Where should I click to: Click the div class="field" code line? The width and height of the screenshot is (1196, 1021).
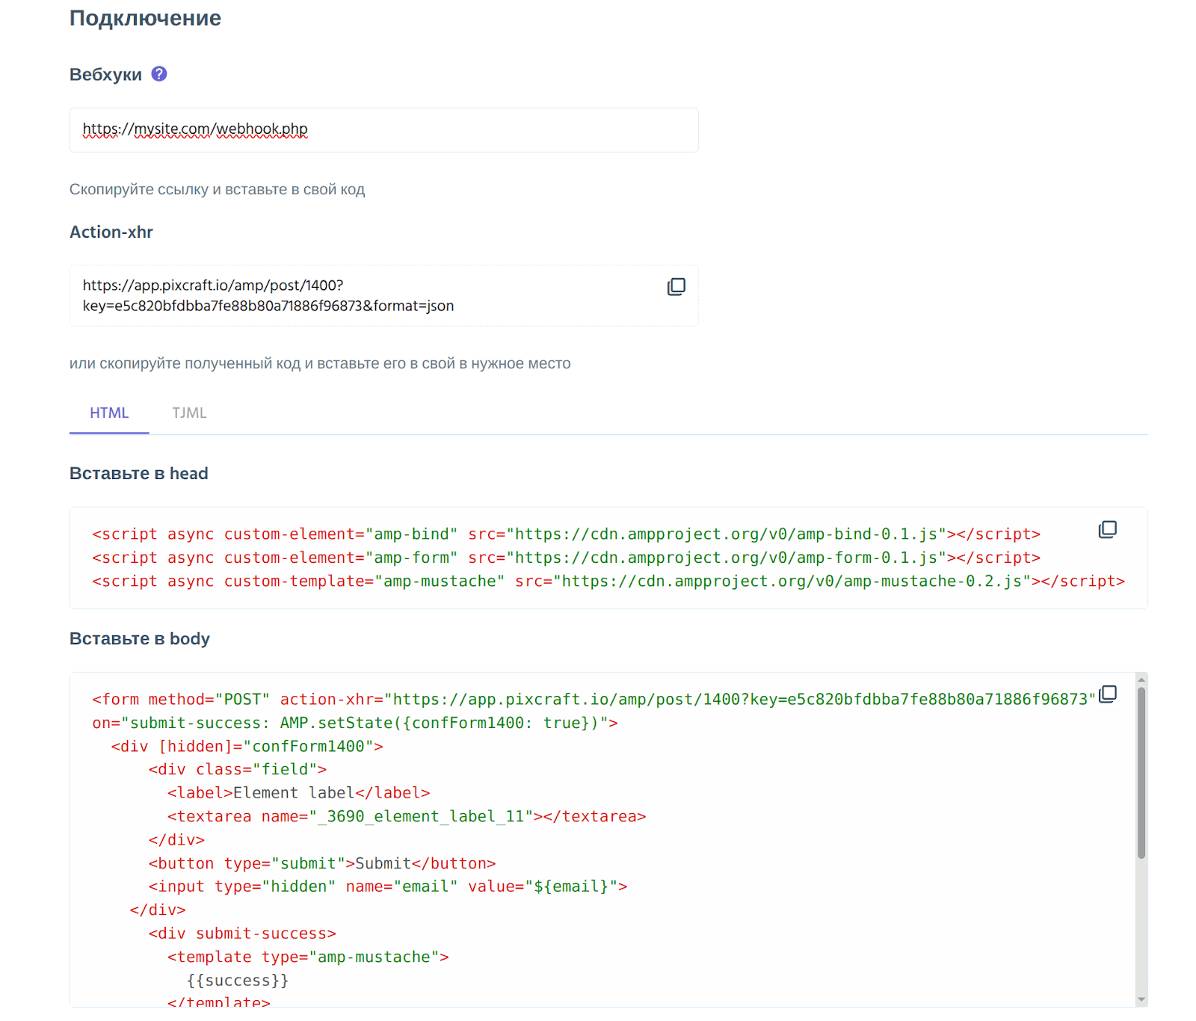click(237, 770)
